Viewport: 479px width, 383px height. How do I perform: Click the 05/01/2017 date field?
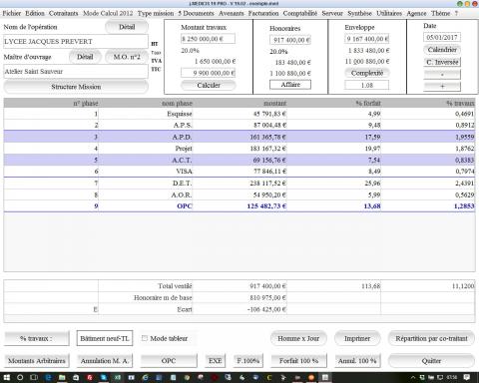coord(442,37)
